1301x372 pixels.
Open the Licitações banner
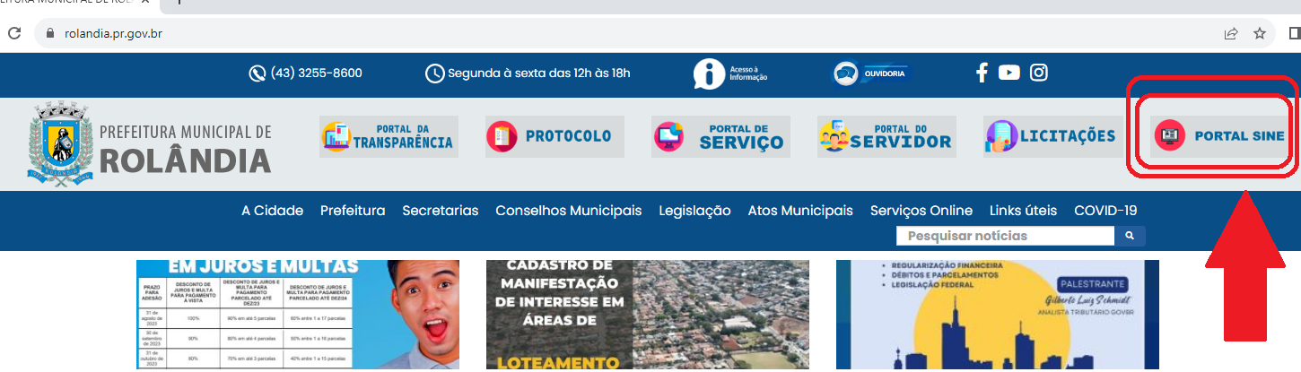[1052, 136]
